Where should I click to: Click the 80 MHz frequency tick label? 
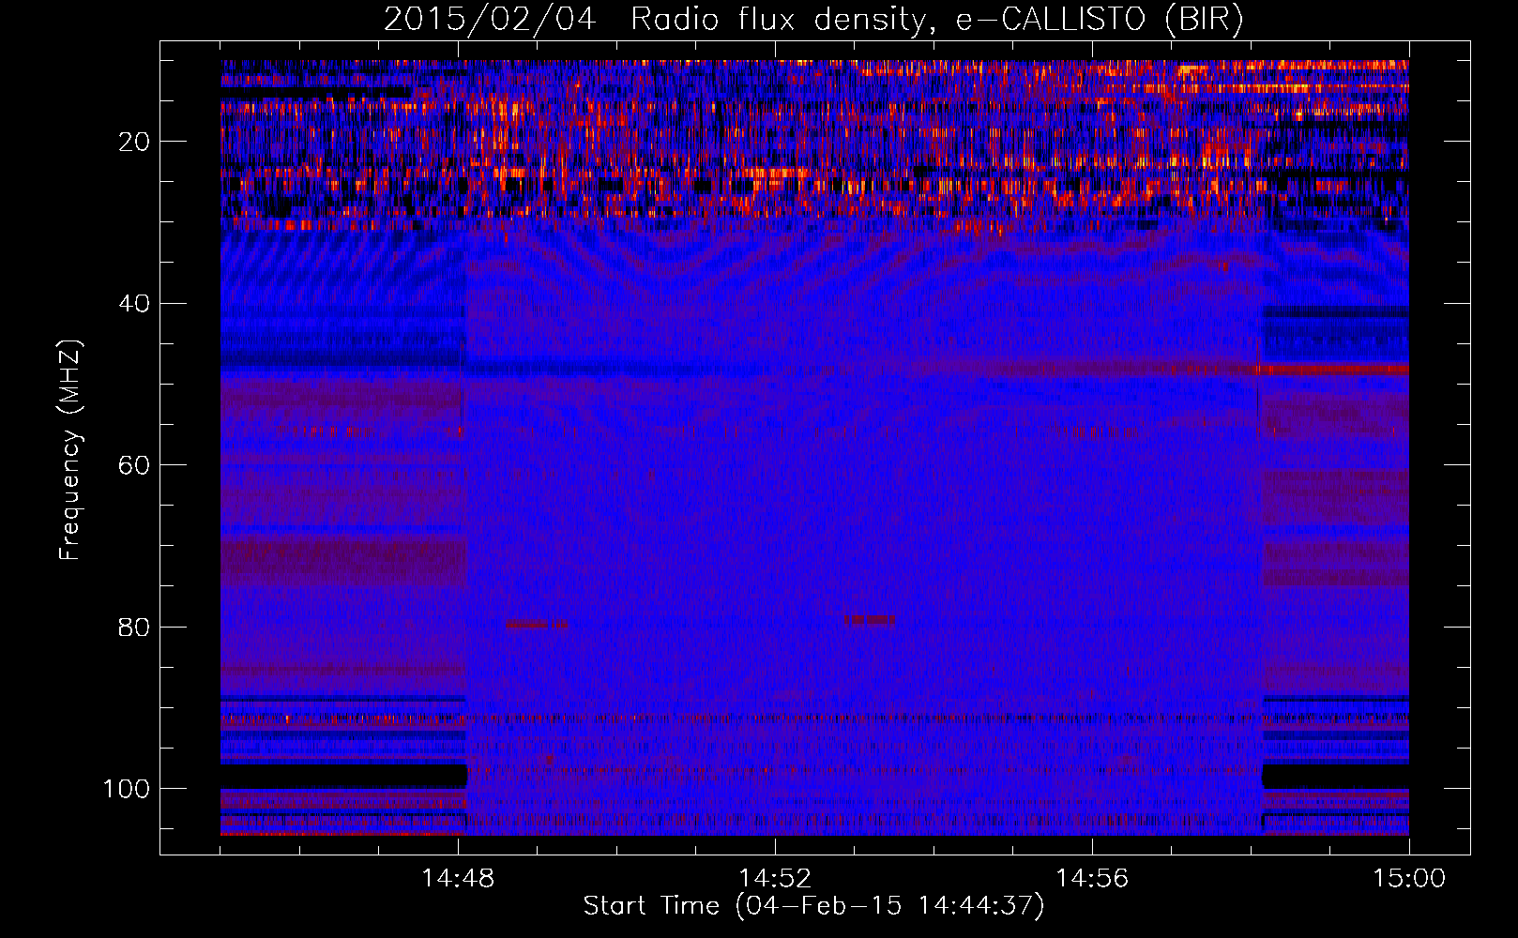135,628
